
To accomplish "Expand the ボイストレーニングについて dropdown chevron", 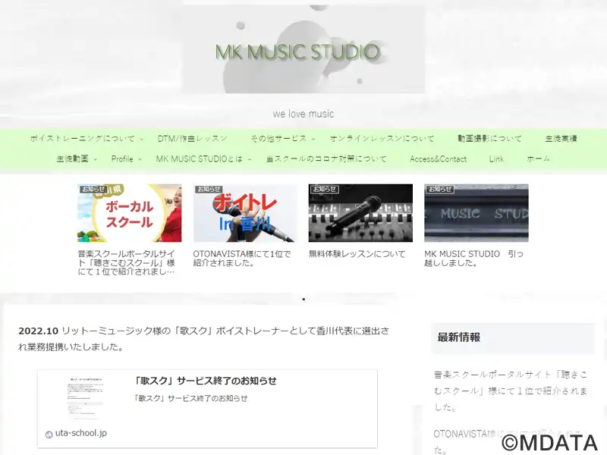I will point(141,139).
